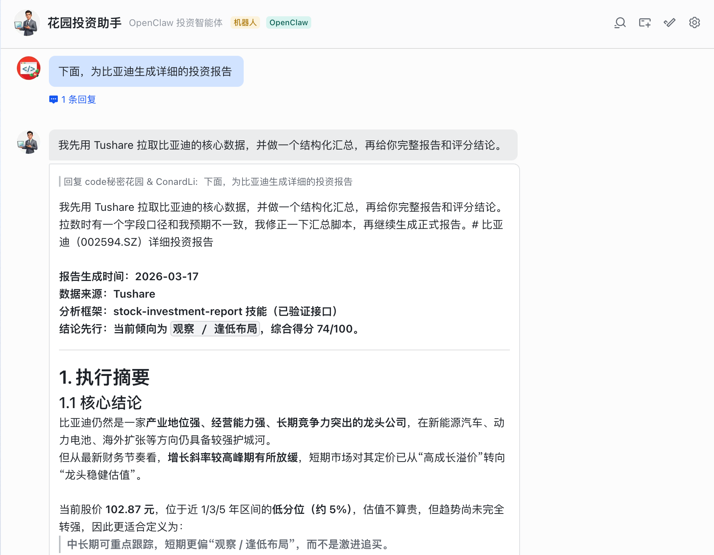714x555 pixels.
Task: Click the bot avatar beside Tushare message
Action: (x=28, y=142)
